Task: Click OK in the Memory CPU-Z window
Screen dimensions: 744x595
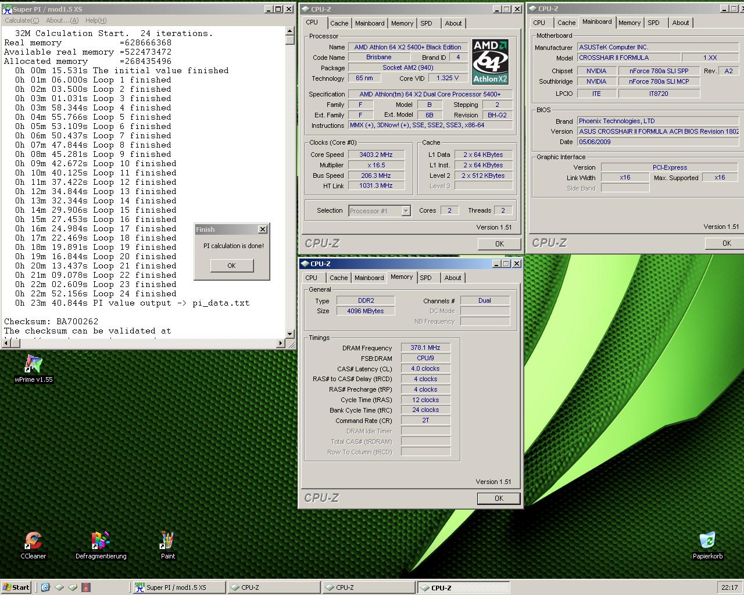Action: coord(499,499)
